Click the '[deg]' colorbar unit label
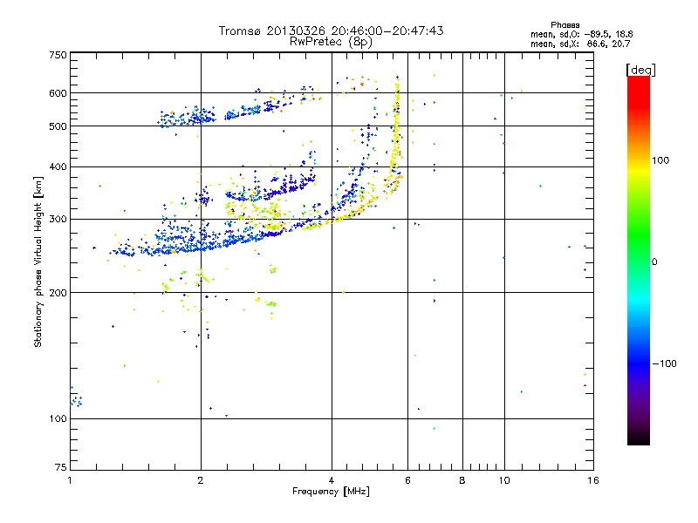 tap(640, 70)
